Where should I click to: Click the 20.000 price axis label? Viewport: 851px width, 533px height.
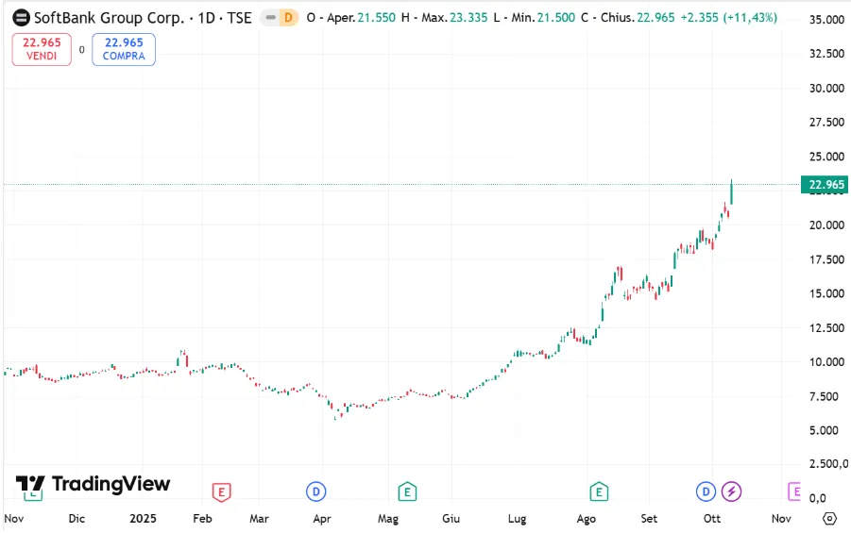(x=826, y=225)
